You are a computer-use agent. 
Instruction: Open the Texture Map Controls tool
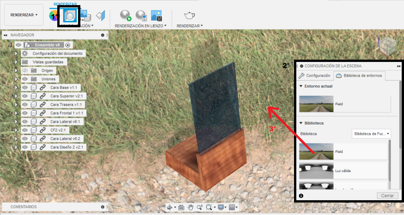coord(101,16)
